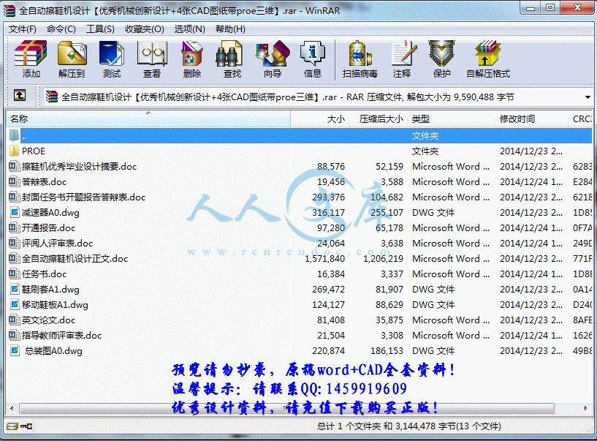The image size is (597, 441).
Task: Open the Commands (命令) menu
Action: pyautogui.click(x=61, y=29)
